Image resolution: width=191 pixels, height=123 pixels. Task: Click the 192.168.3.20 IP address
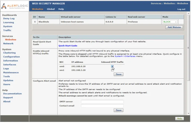tap(78, 70)
